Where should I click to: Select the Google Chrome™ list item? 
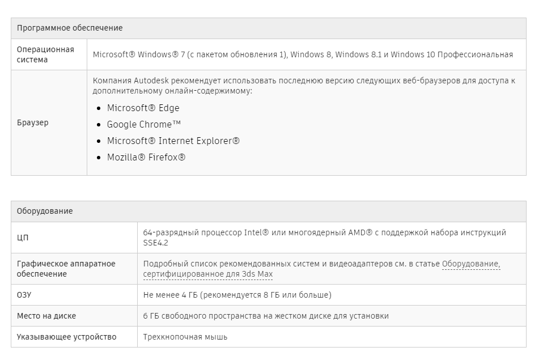pos(144,124)
